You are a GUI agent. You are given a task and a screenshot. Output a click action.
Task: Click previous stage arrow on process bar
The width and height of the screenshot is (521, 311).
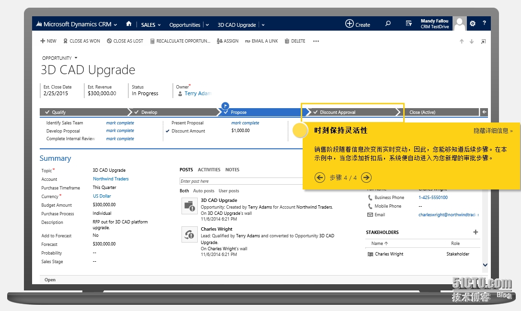tap(484, 112)
